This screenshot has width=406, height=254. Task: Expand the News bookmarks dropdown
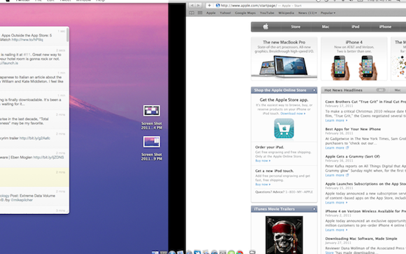point(307,13)
